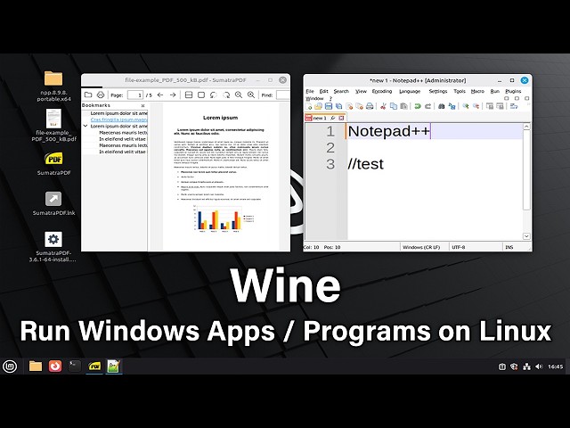Screen dimensions: 570x428
Task: Click the Notepad++ scrollbar up arrow
Action: click(526, 127)
